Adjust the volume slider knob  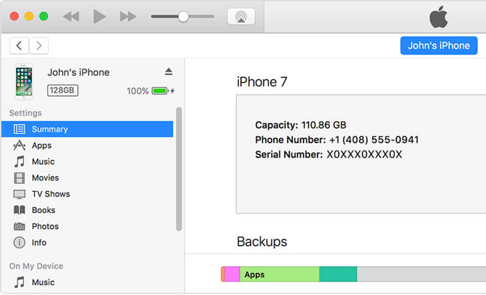point(183,17)
